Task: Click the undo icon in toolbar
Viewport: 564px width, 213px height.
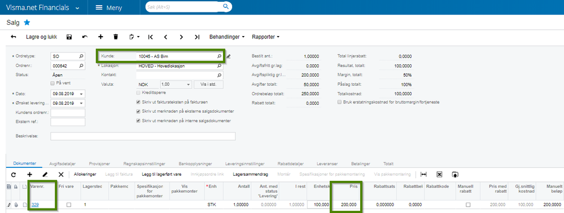Action: coord(85,37)
